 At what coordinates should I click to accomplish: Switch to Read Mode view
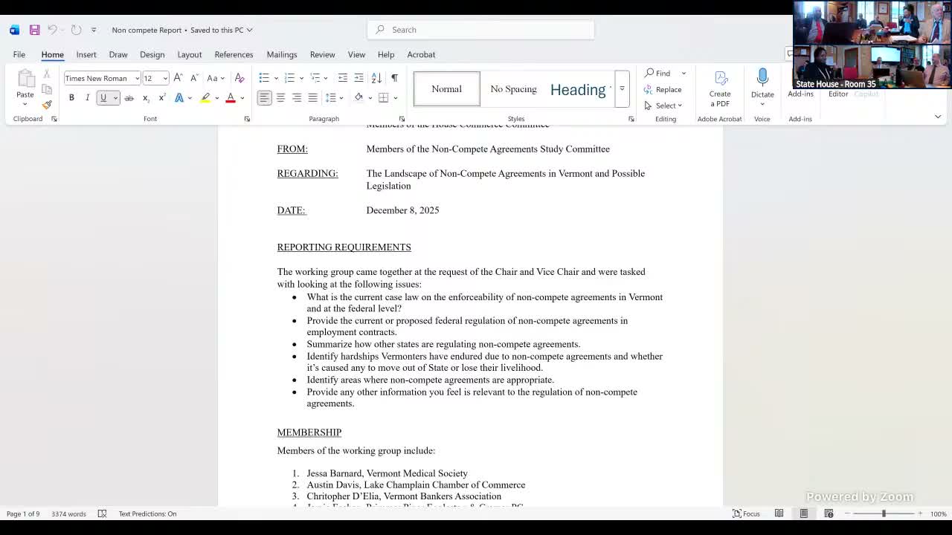(x=779, y=513)
